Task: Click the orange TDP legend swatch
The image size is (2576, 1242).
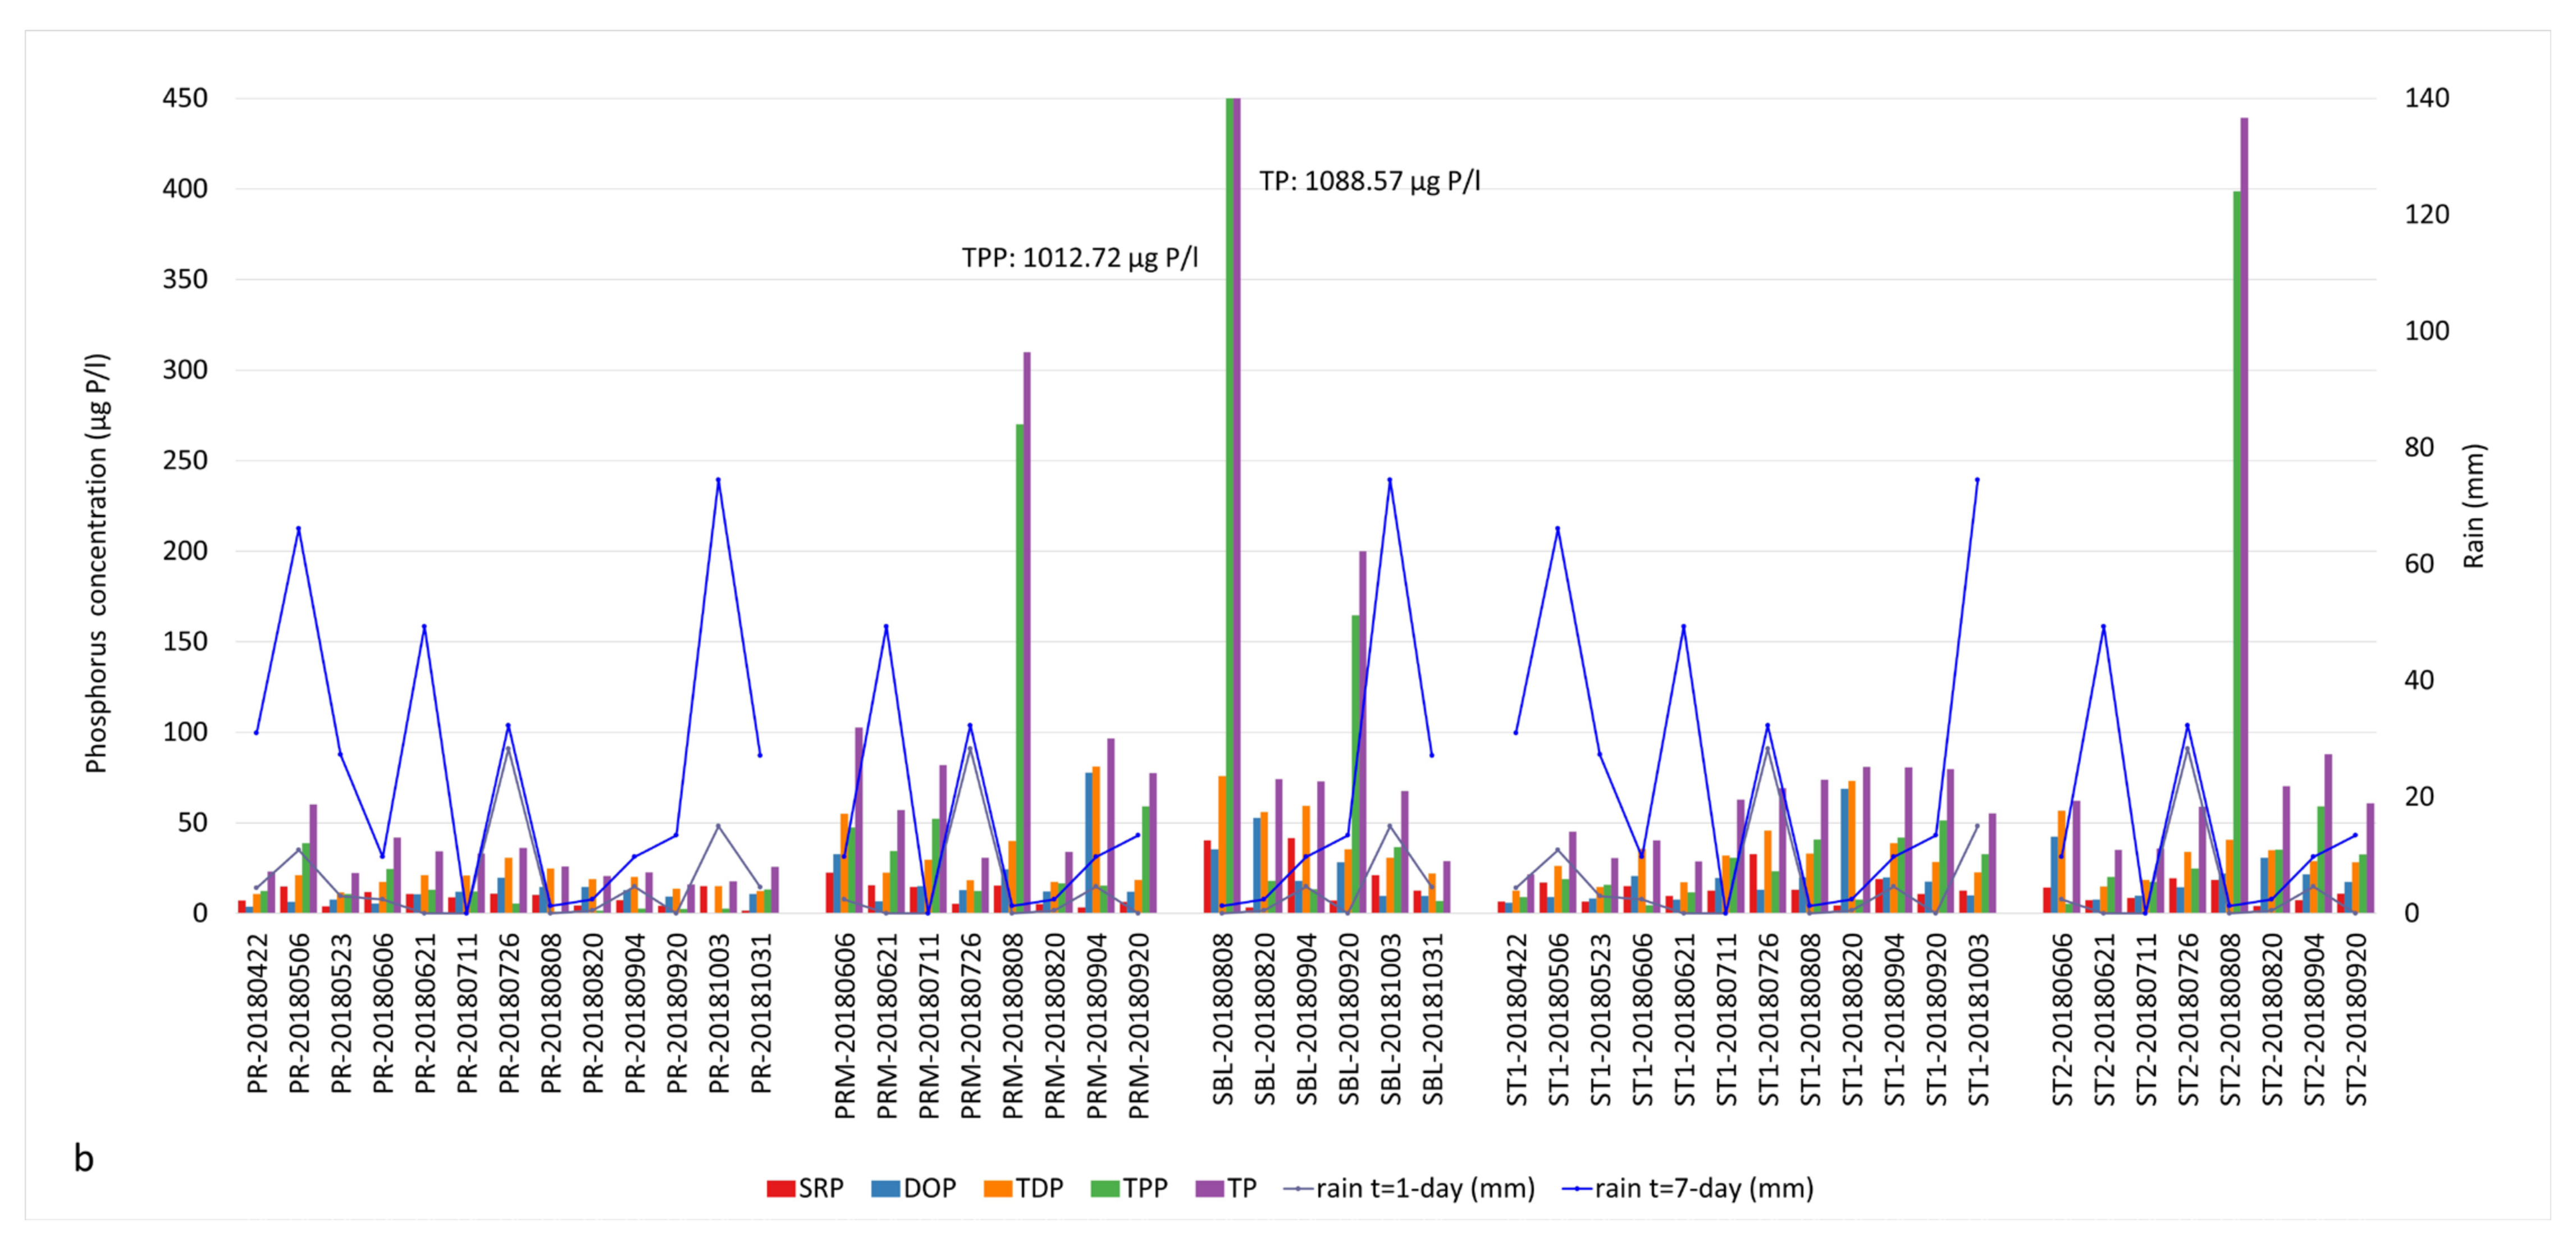Action: (998, 1188)
